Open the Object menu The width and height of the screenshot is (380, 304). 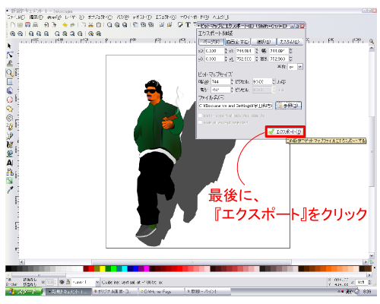click(x=100, y=17)
